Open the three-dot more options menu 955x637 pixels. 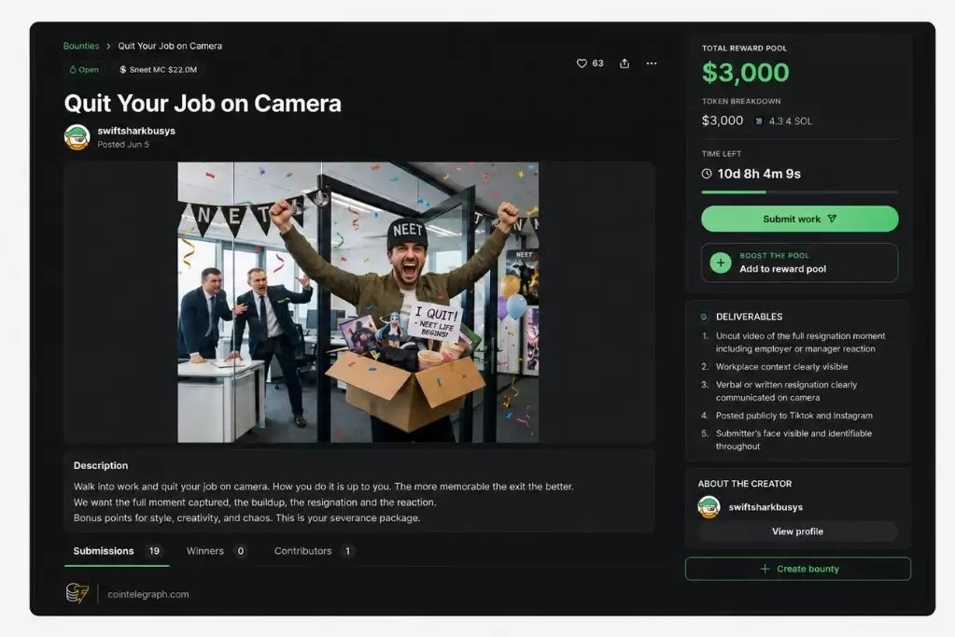pos(652,64)
